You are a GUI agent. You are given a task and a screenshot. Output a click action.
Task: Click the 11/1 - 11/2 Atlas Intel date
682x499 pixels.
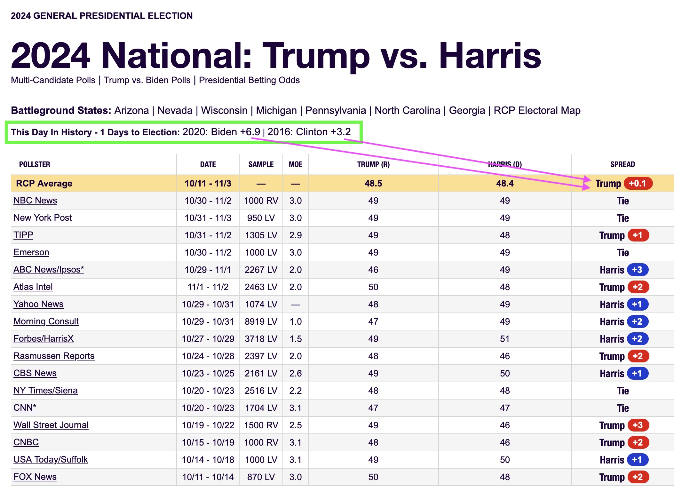click(208, 287)
